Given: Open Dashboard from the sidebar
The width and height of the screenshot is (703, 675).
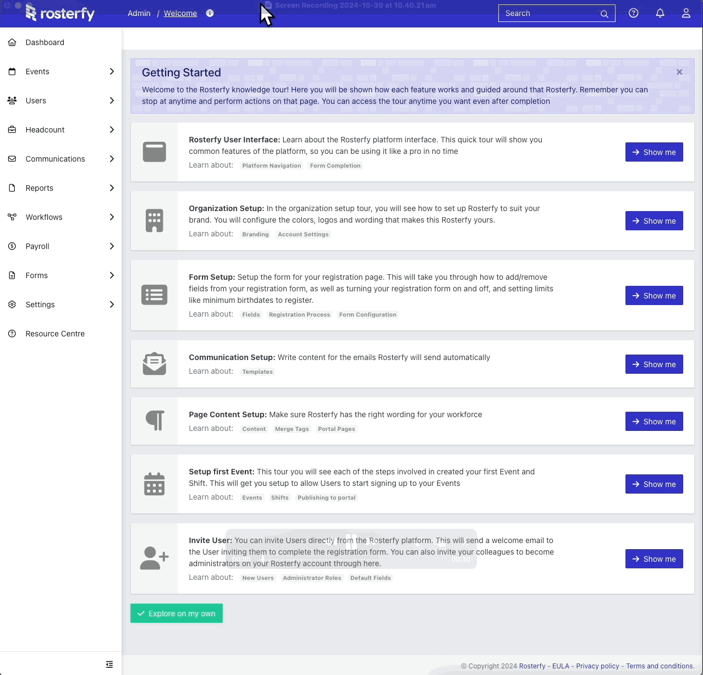Looking at the screenshot, I should (x=61, y=42).
